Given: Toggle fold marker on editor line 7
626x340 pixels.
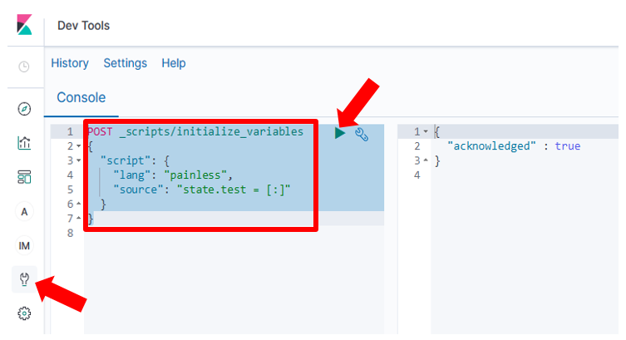Looking at the screenshot, I should [79, 219].
